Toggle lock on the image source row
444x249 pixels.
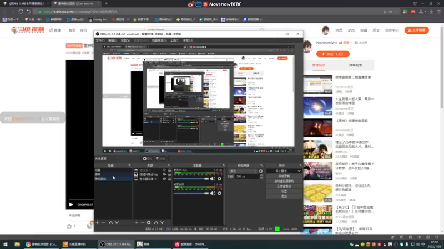click(169, 174)
